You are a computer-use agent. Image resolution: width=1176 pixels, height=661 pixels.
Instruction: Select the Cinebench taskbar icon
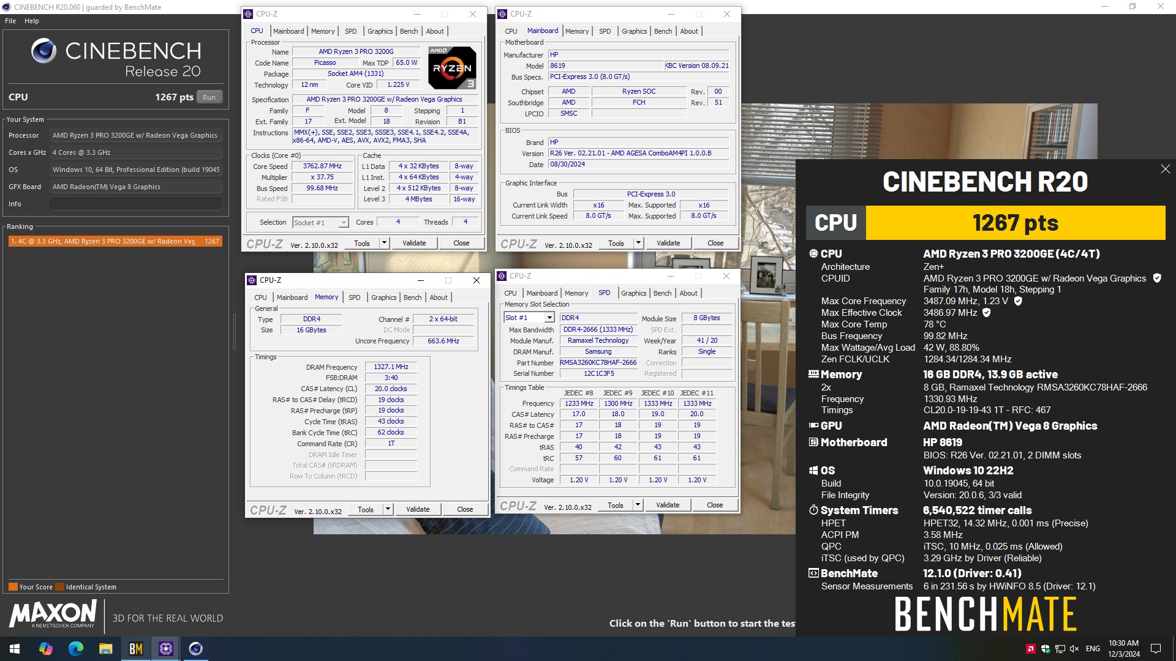(196, 649)
